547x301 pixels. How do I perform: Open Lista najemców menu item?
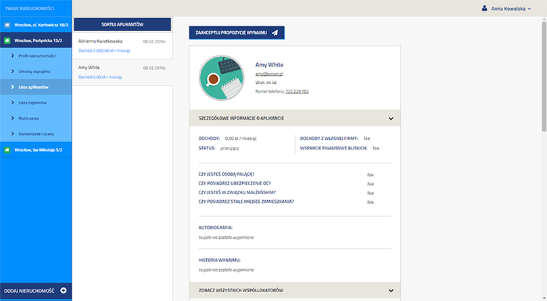pyautogui.click(x=36, y=103)
